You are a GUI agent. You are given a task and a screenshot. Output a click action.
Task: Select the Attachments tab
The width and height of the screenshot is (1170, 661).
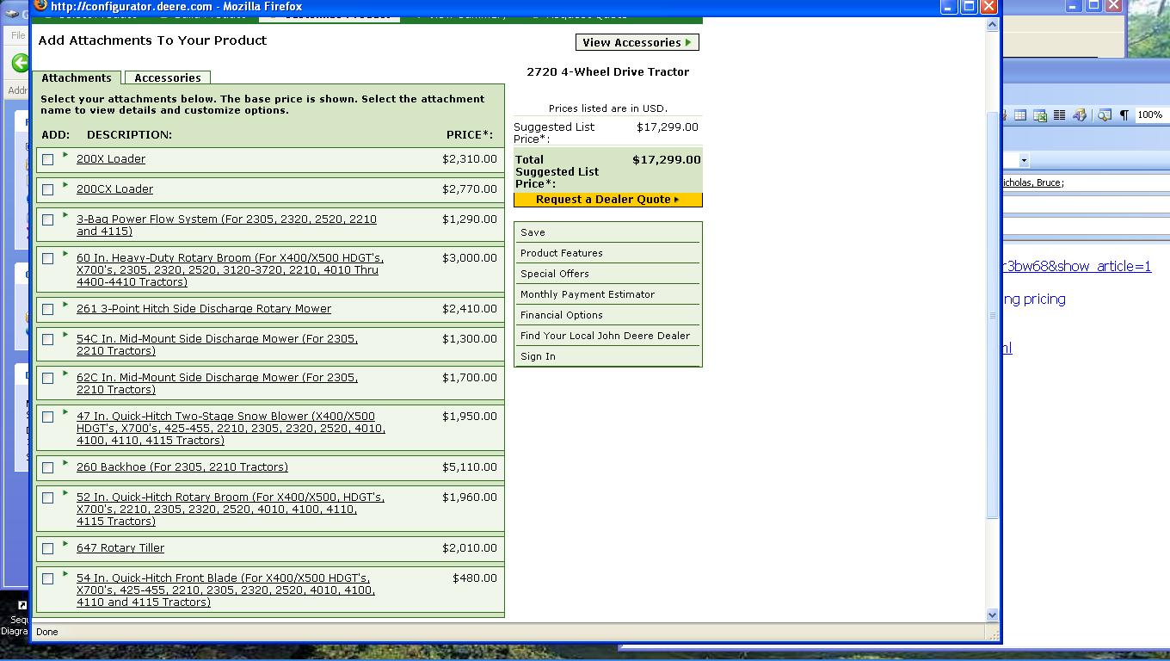(77, 78)
